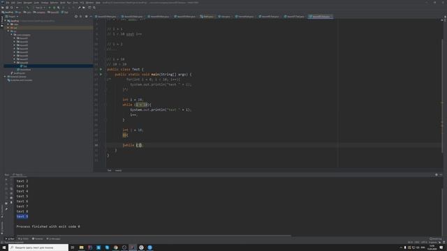Viewport: 447px width, 251px height.
Task: Toggle the Event Log button
Action: pyautogui.click(x=436, y=238)
